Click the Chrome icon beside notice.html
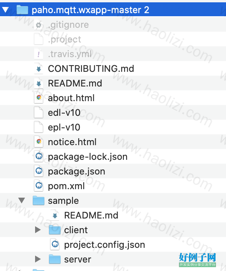The height and width of the screenshot is (271, 226). 39,142
